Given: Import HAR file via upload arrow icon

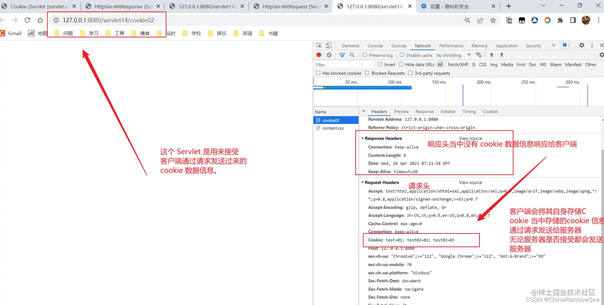Looking at the screenshot, I should 491,55.
